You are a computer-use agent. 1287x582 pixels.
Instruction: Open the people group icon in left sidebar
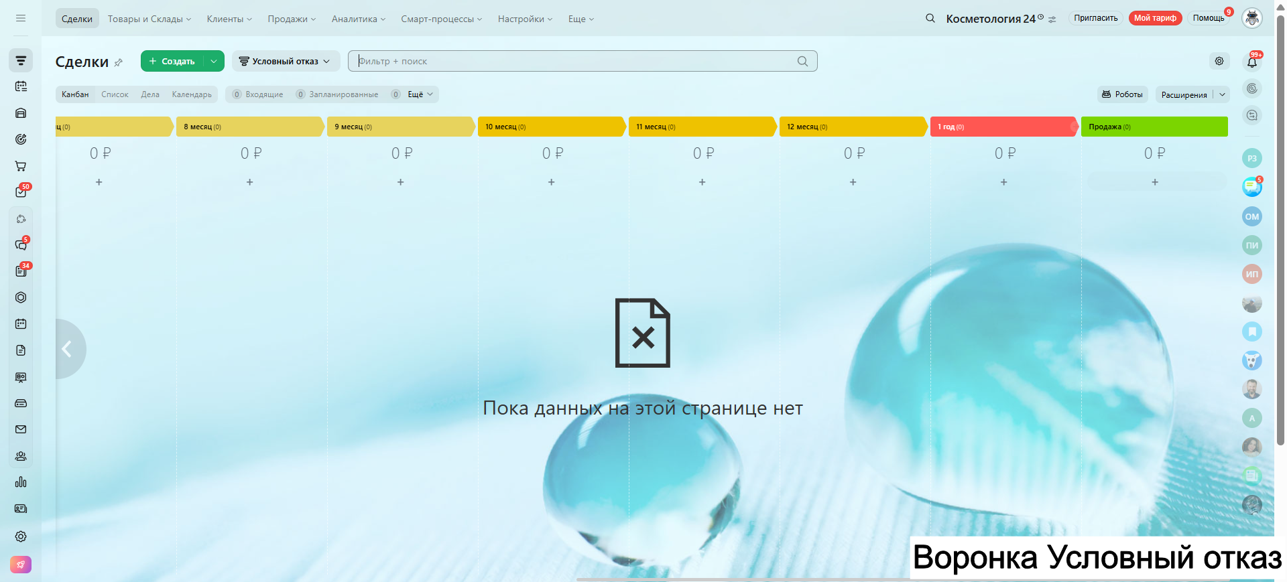21,456
